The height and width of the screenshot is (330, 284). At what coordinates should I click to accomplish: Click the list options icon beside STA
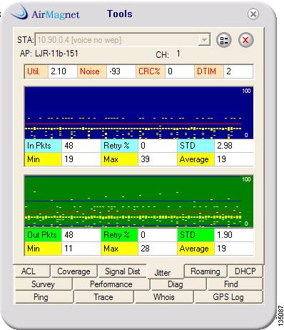(x=223, y=40)
